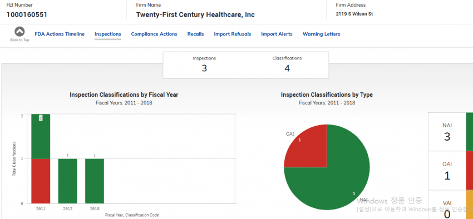The image size is (473, 219).
Task: Click the Inspections count of 3
Action: (x=204, y=68)
